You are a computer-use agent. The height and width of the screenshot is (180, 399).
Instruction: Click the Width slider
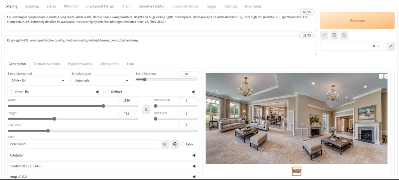pos(72,106)
